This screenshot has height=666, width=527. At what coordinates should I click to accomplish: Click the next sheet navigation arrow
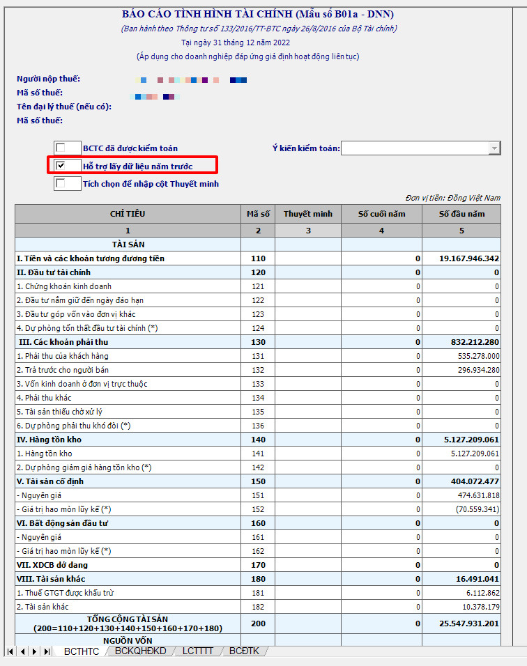click(x=34, y=651)
